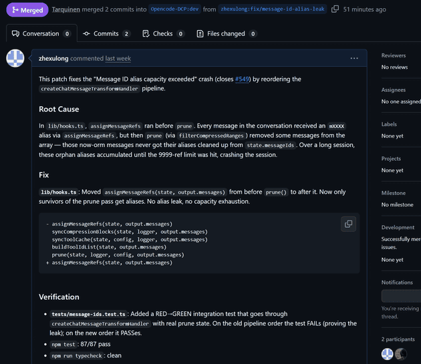421x364 pixels.
Task: Click the Conversation tab speech-bubble icon
Action: 15,33
